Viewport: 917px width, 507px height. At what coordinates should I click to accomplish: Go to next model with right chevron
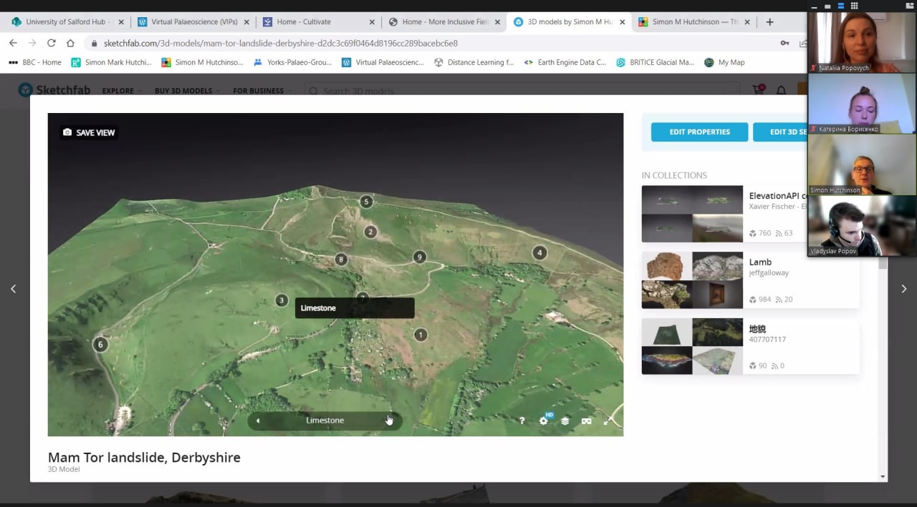(903, 289)
